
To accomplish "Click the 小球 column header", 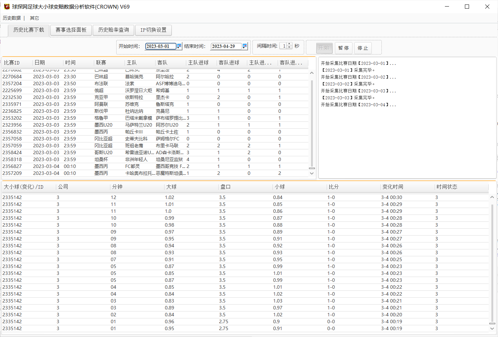I will tap(300, 187).
